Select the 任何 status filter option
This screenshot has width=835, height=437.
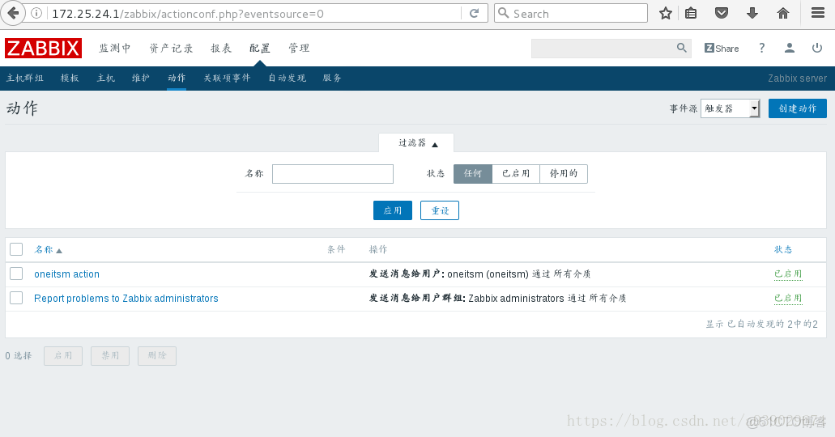tap(473, 173)
